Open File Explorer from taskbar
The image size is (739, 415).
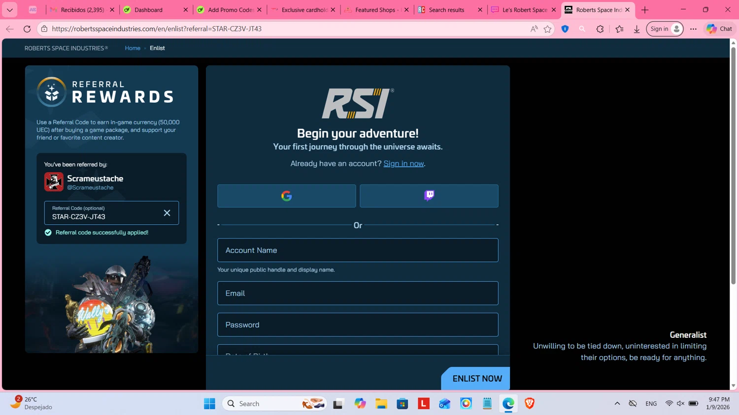(381, 404)
